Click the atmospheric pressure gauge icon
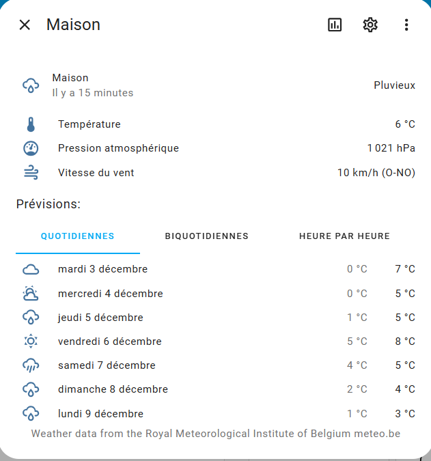This screenshot has width=431, height=461. [x=31, y=148]
